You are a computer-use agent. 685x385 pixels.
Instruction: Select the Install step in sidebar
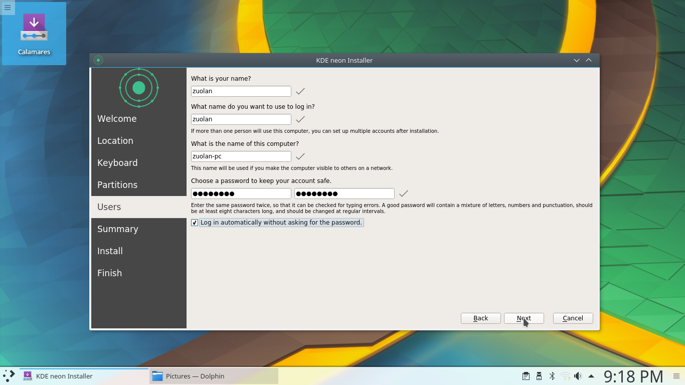point(139,251)
